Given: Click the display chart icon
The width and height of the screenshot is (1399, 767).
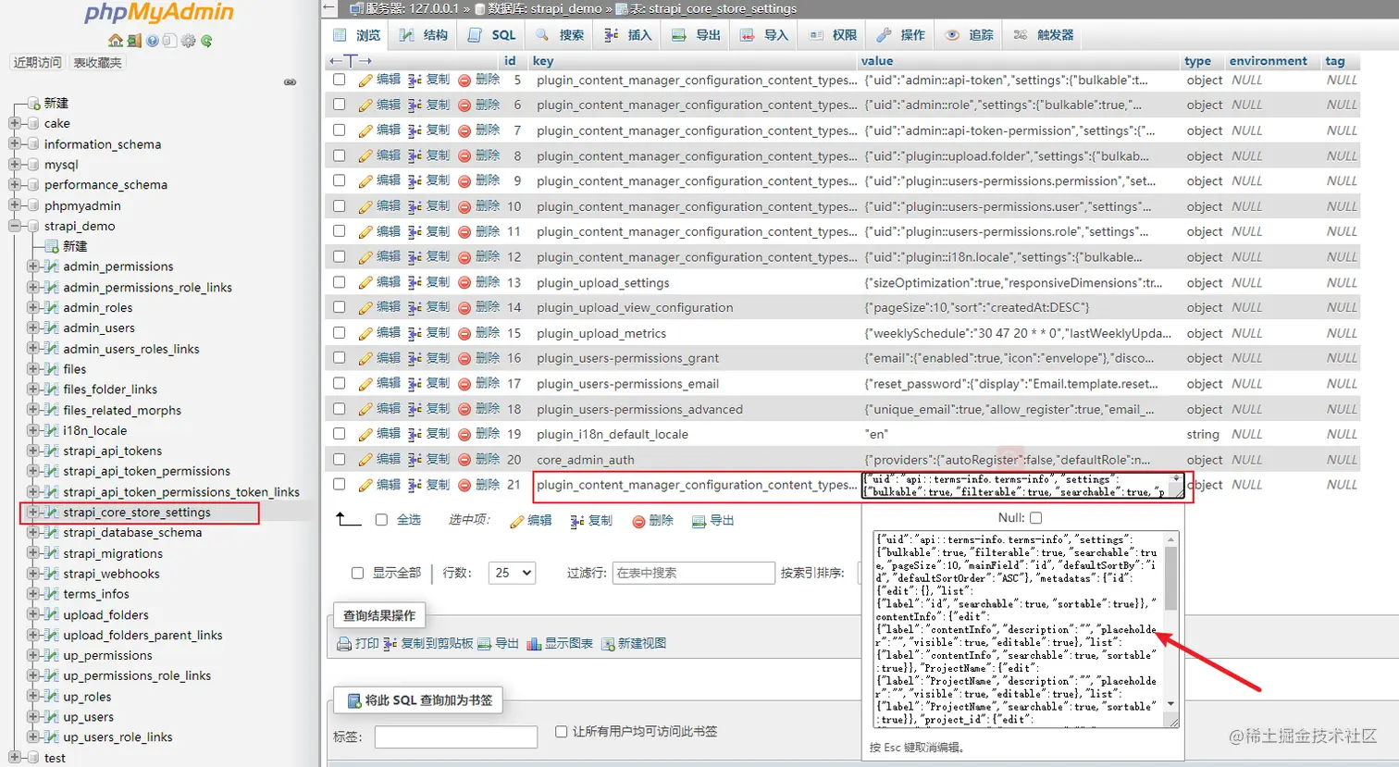Looking at the screenshot, I should 534,644.
